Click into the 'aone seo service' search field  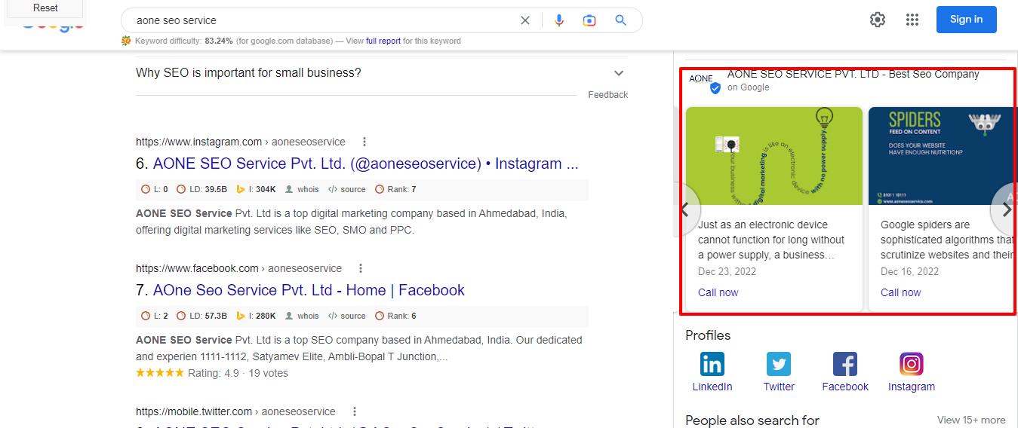point(324,20)
